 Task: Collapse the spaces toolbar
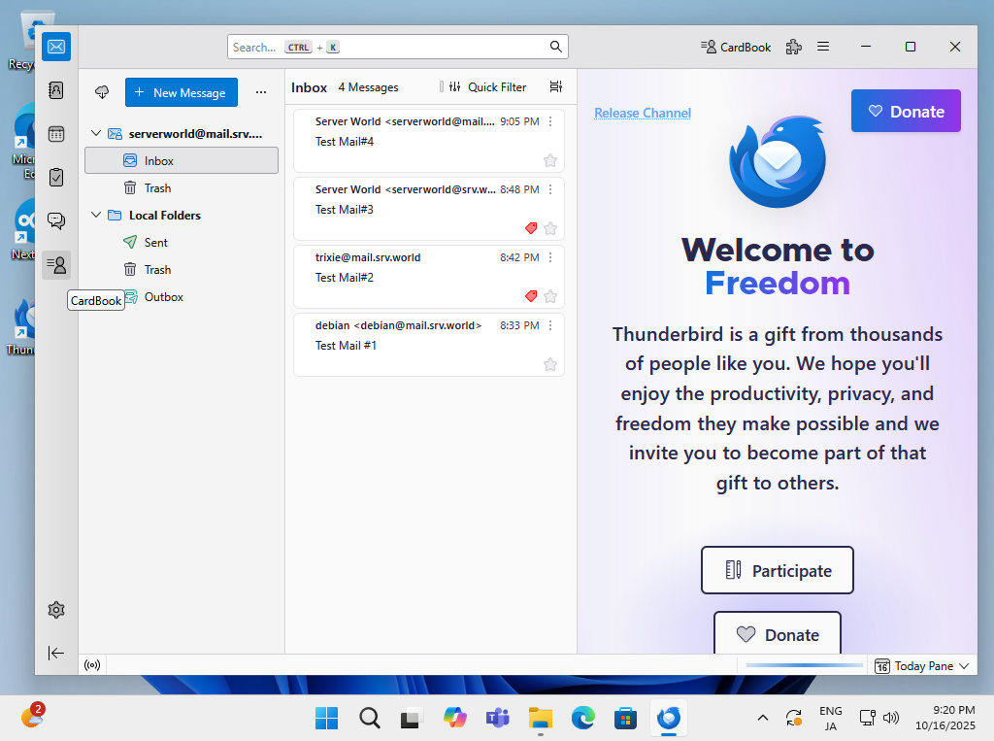pos(56,653)
